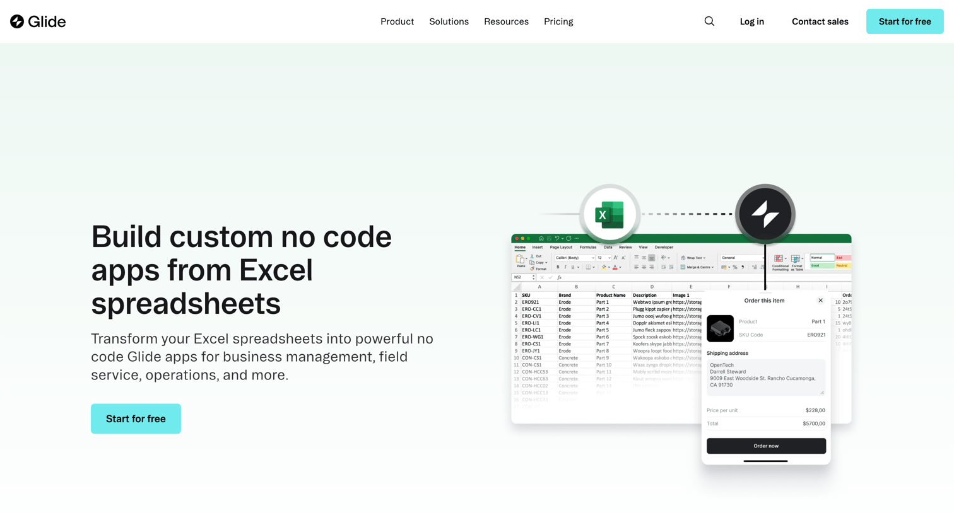The image size is (954, 513).
Task: Open the Solutions menu
Action: tap(449, 21)
